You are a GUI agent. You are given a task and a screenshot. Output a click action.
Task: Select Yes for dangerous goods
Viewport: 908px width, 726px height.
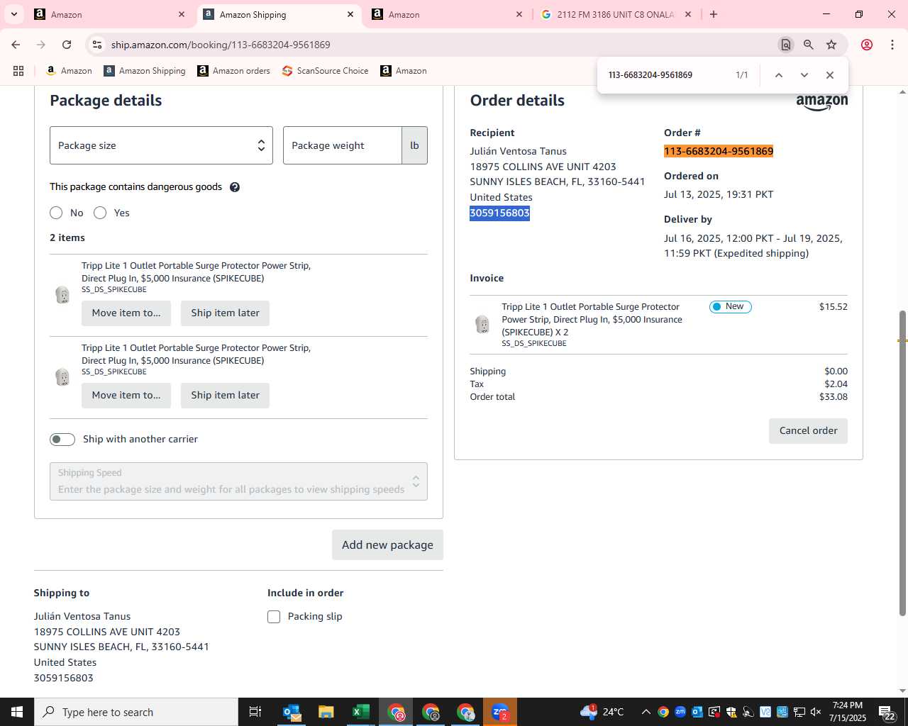click(100, 213)
